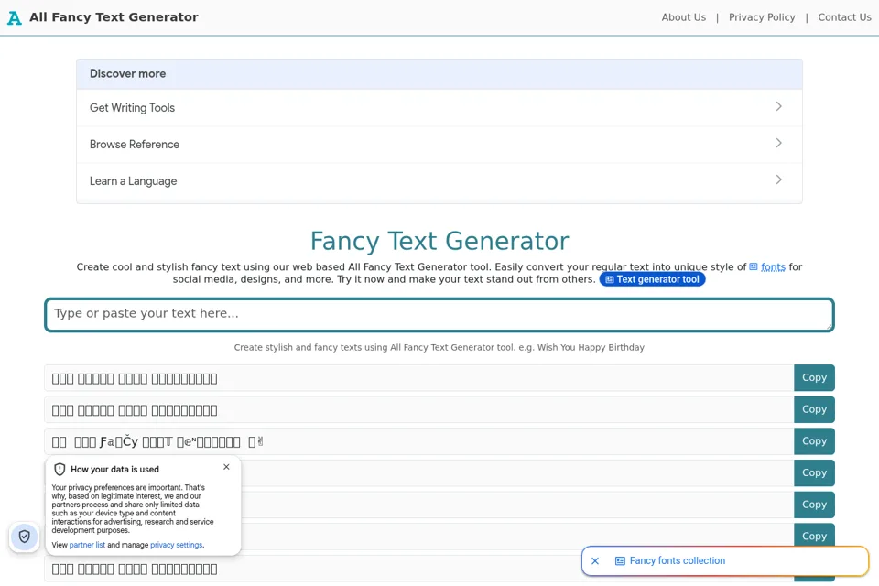
Task: Open the privacy settings link
Action: [x=176, y=545]
